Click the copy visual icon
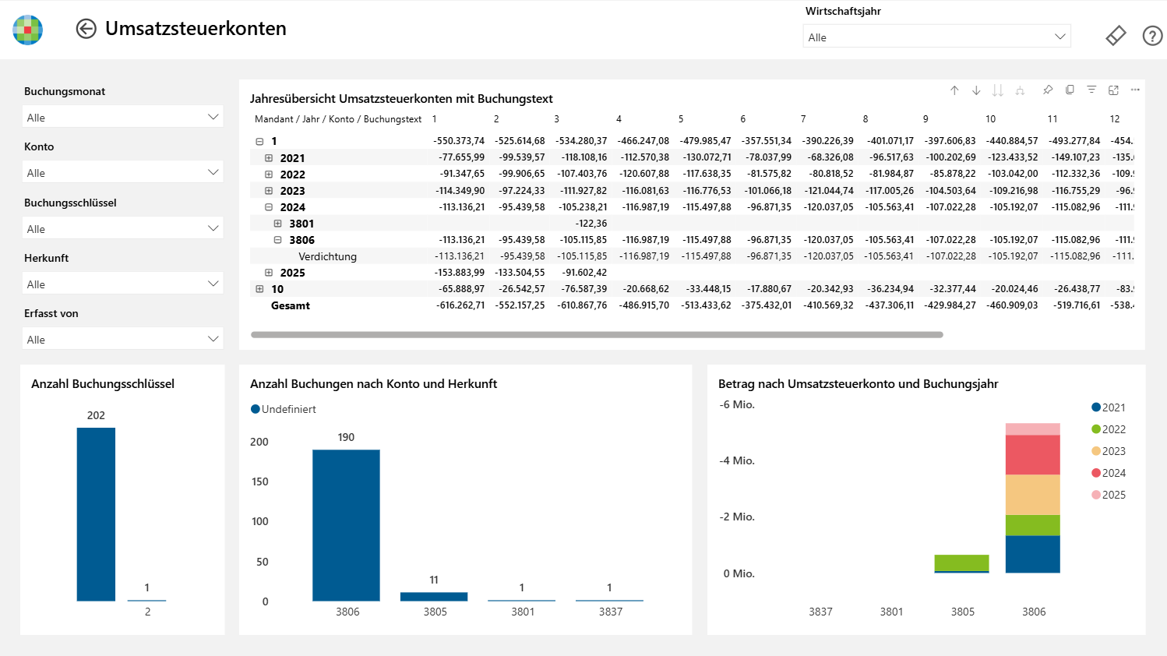This screenshot has width=1167, height=656. 1070,90
